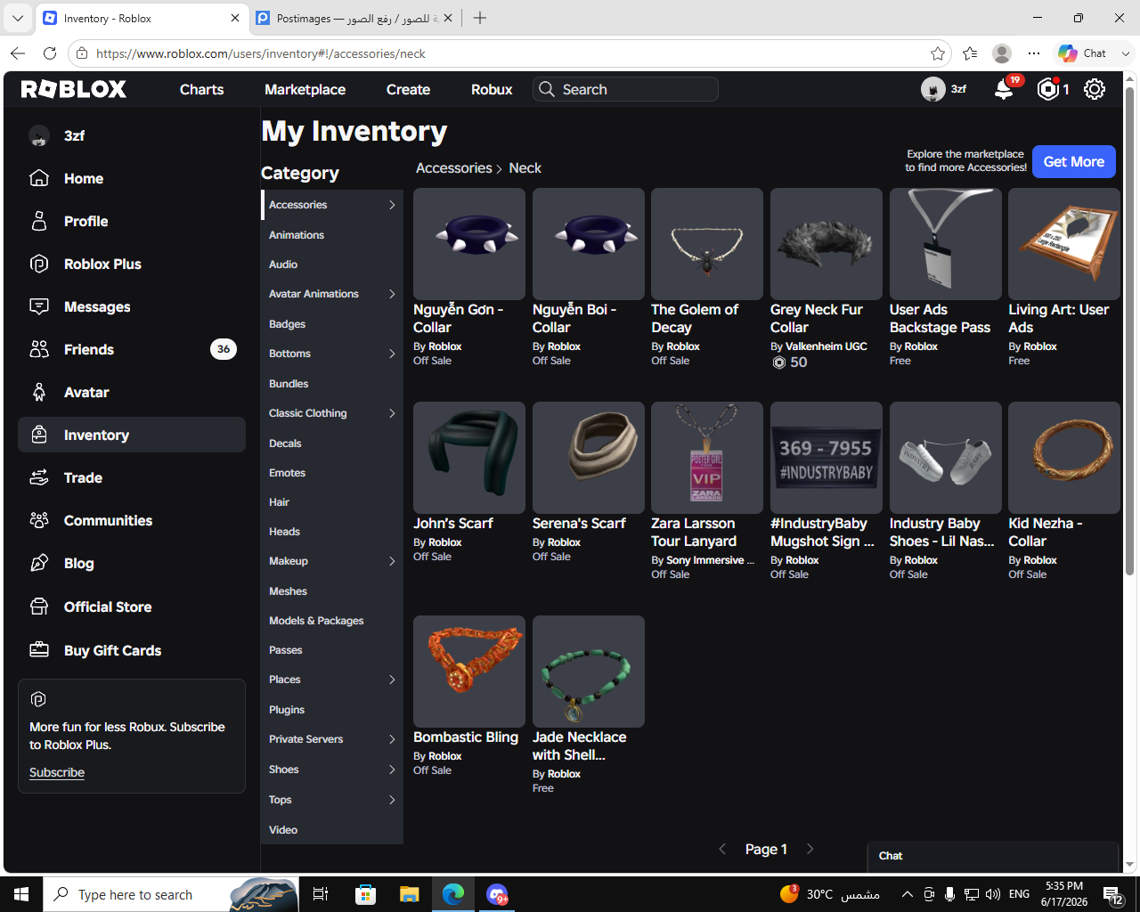Open the Serena's Scarf item title

point(579,524)
